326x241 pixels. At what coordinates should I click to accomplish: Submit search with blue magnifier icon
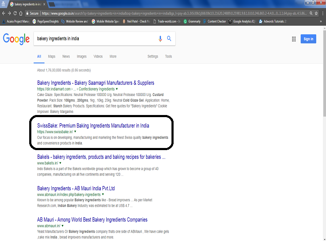[169, 38]
